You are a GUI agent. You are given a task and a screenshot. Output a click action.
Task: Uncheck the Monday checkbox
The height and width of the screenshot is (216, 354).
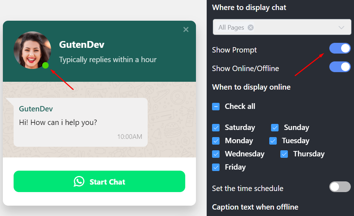(216, 141)
